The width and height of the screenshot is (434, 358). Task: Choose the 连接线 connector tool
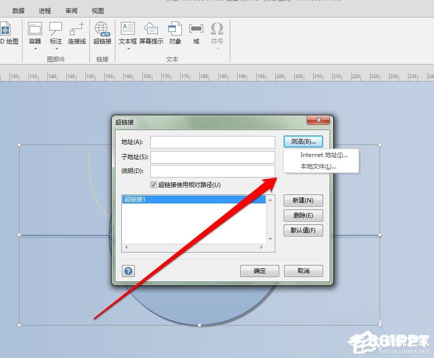(77, 33)
